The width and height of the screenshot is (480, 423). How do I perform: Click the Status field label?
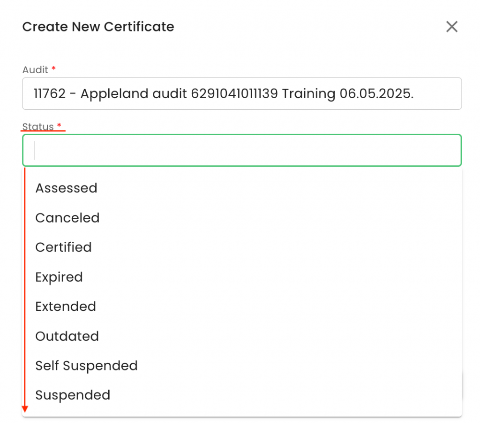tap(38, 126)
